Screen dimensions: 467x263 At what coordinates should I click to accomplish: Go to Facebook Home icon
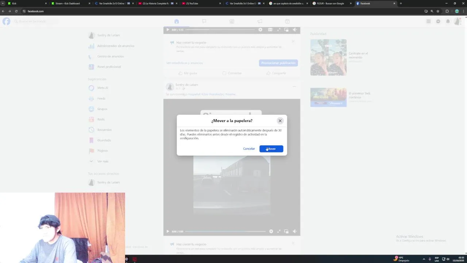click(x=177, y=21)
